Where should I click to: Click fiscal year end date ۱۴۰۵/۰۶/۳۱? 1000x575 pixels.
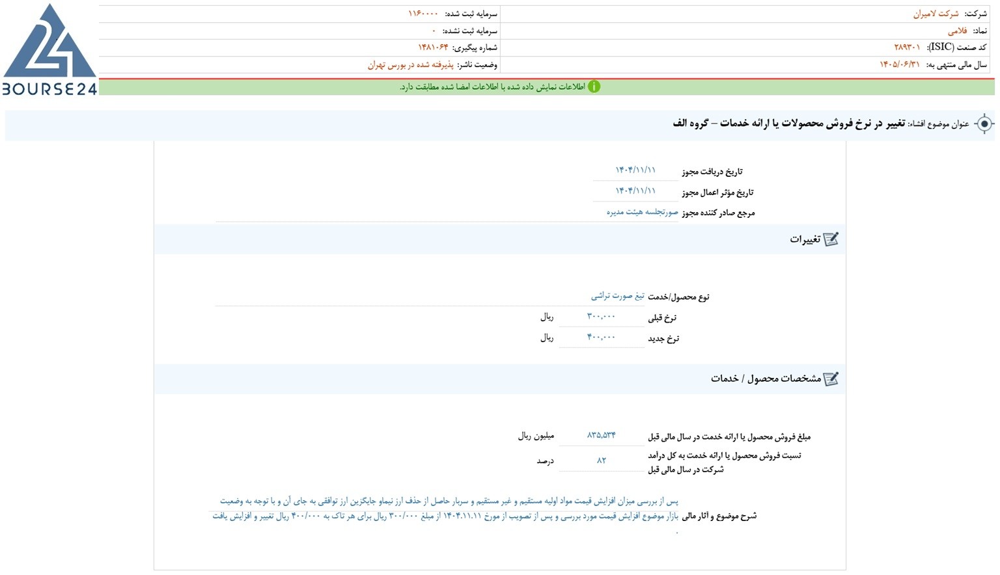[x=900, y=64]
